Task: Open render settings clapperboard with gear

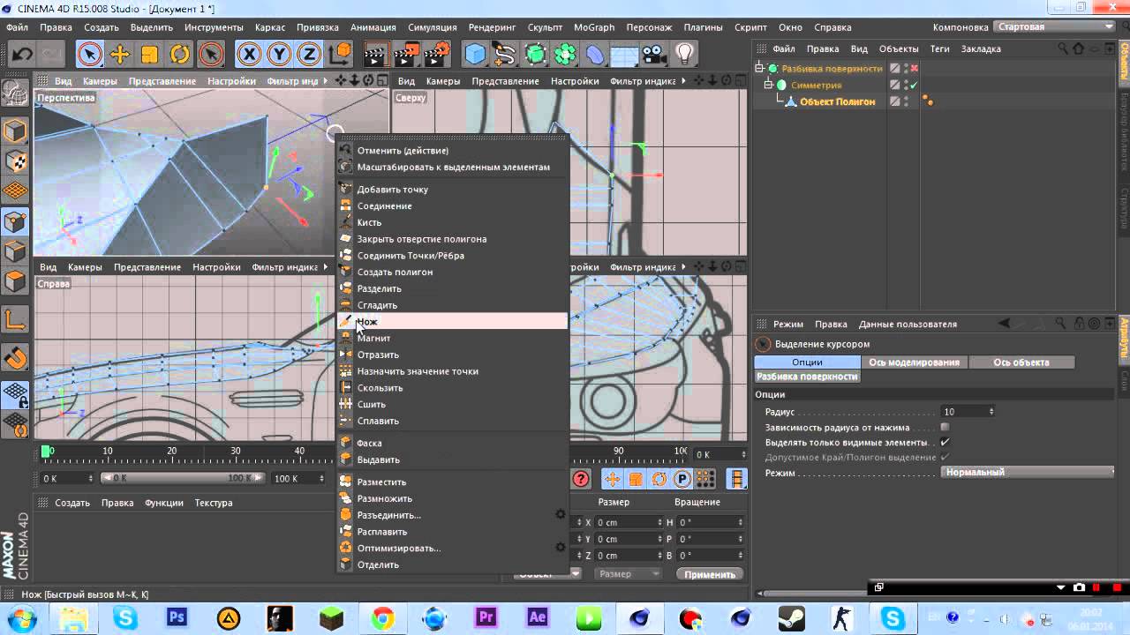Action: tap(437, 55)
